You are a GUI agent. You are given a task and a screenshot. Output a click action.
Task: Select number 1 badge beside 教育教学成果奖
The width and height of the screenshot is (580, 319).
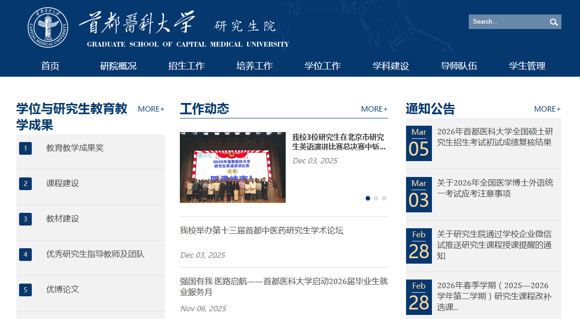[25, 148]
